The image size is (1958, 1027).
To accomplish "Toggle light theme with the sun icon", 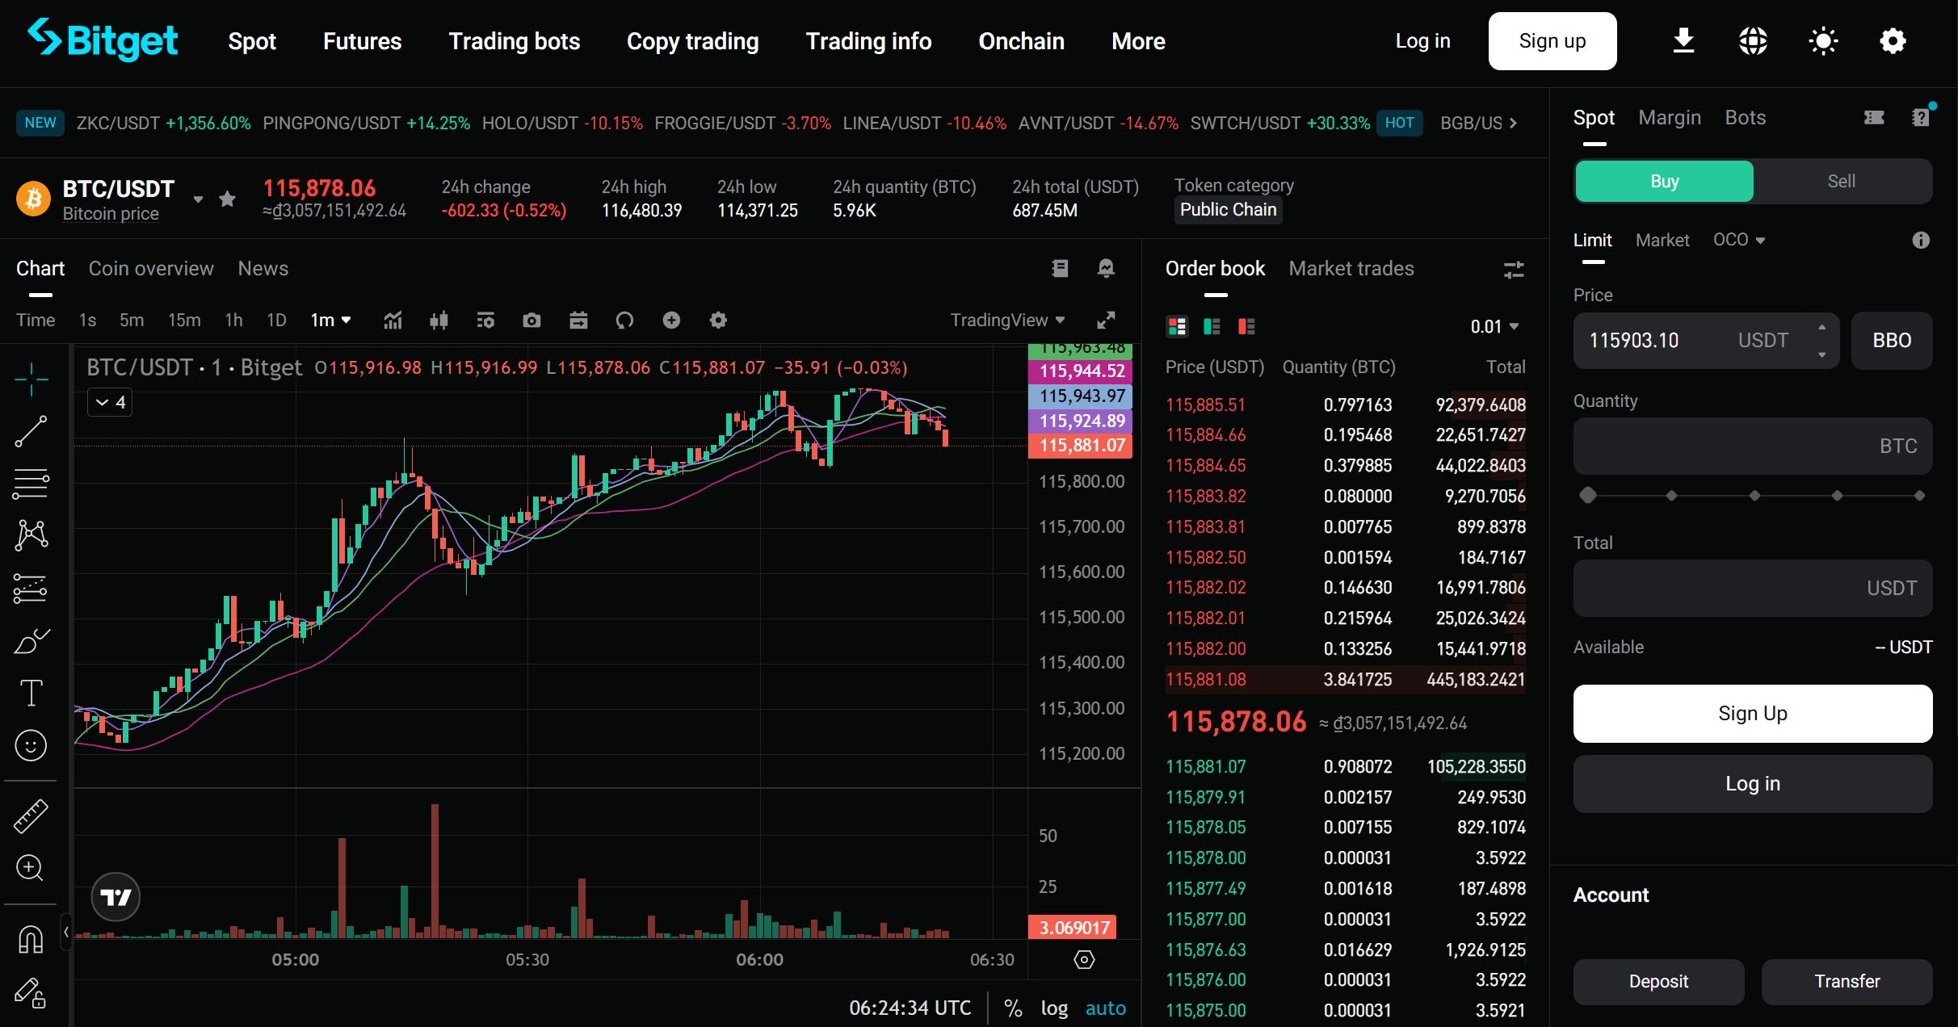I will pyautogui.click(x=1823, y=40).
